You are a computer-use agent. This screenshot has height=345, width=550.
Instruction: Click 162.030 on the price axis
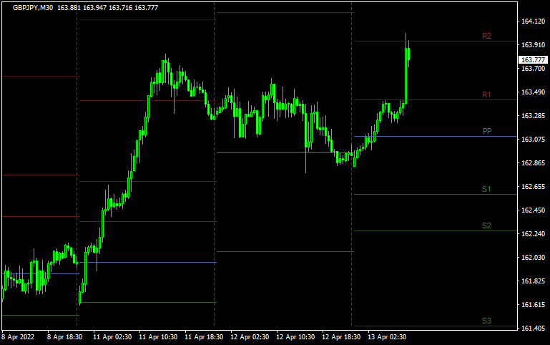[x=533, y=258]
